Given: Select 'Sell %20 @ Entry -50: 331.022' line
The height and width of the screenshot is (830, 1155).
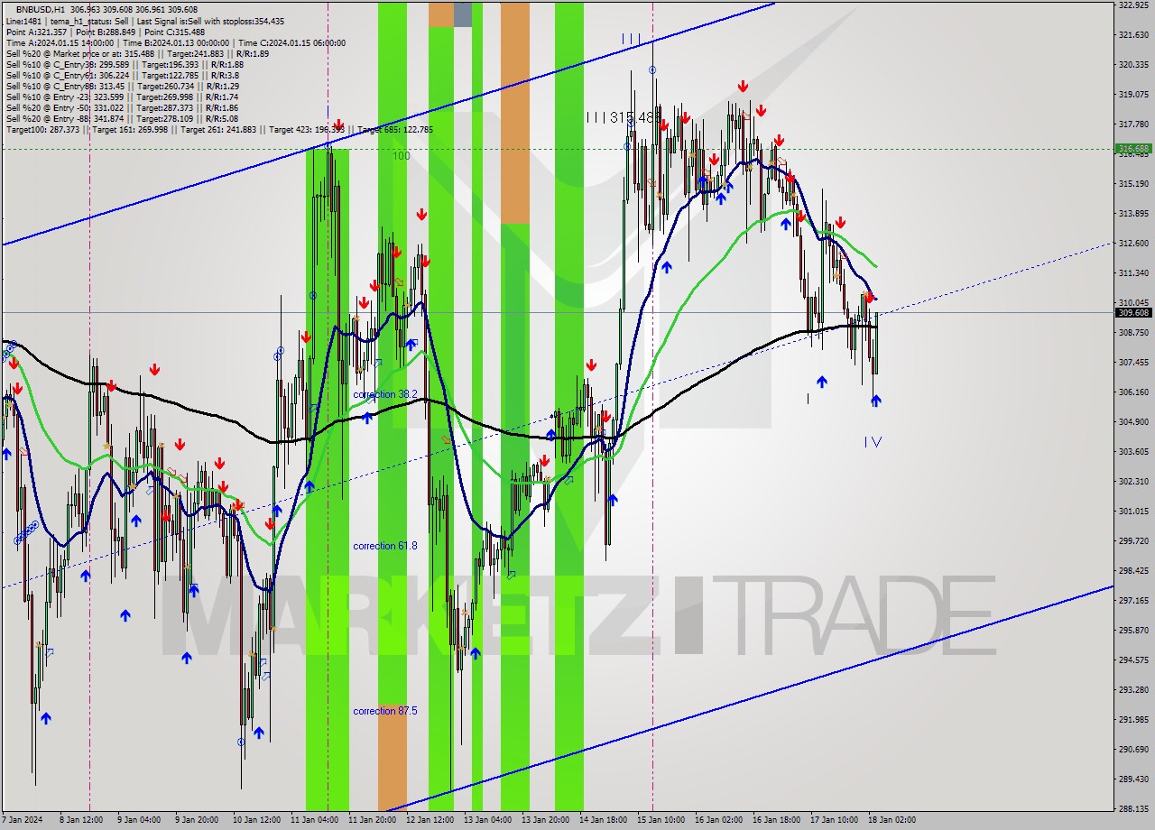Looking at the screenshot, I should point(122,107).
